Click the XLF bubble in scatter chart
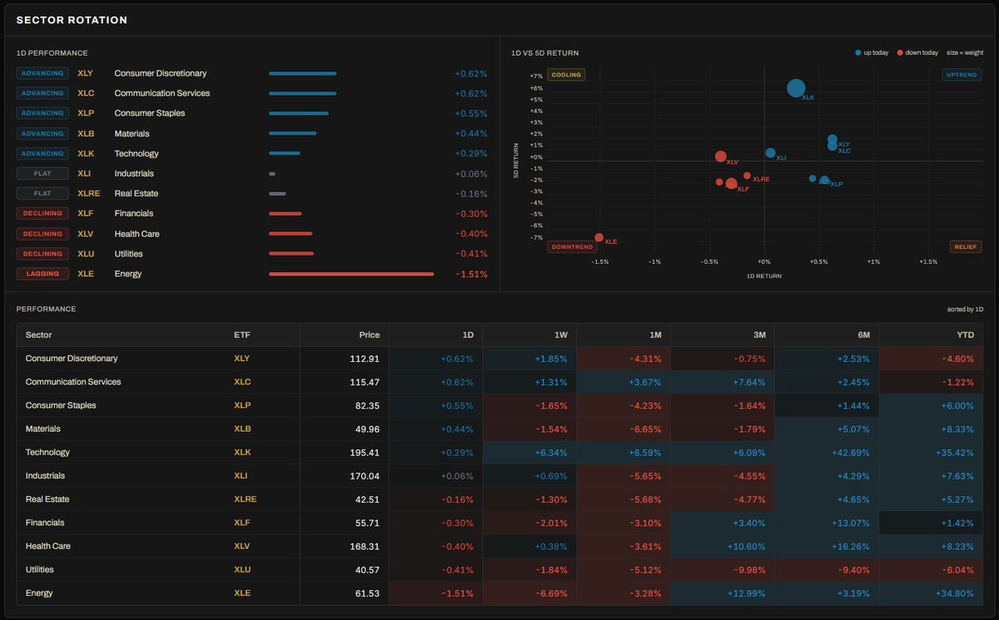The height and width of the screenshot is (620, 999). point(731,184)
